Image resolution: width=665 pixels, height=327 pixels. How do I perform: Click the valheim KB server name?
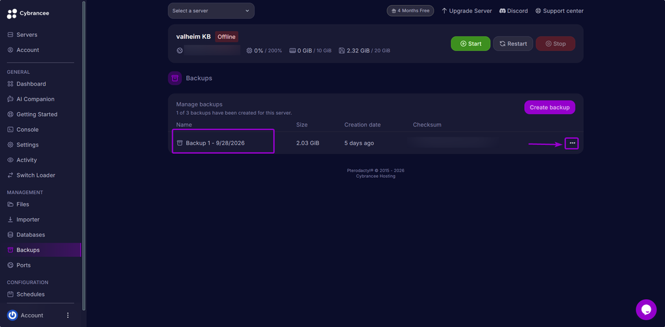pyautogui.click(x=194, y=37)
